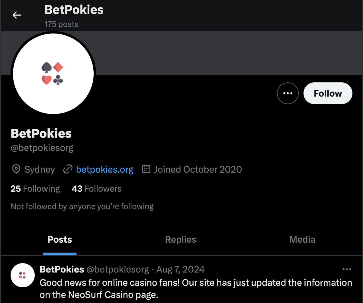Image resolution: width=363 pixels, height=303 pixels.
Task: View the 25 Following list
Action: [35, 189]
